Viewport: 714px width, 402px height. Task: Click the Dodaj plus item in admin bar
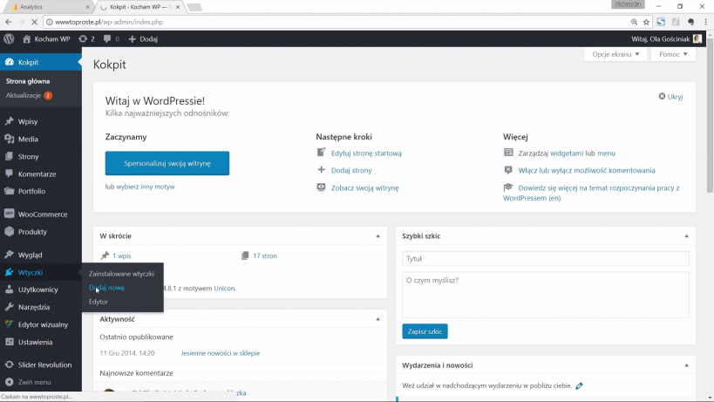tap(143, 39)
